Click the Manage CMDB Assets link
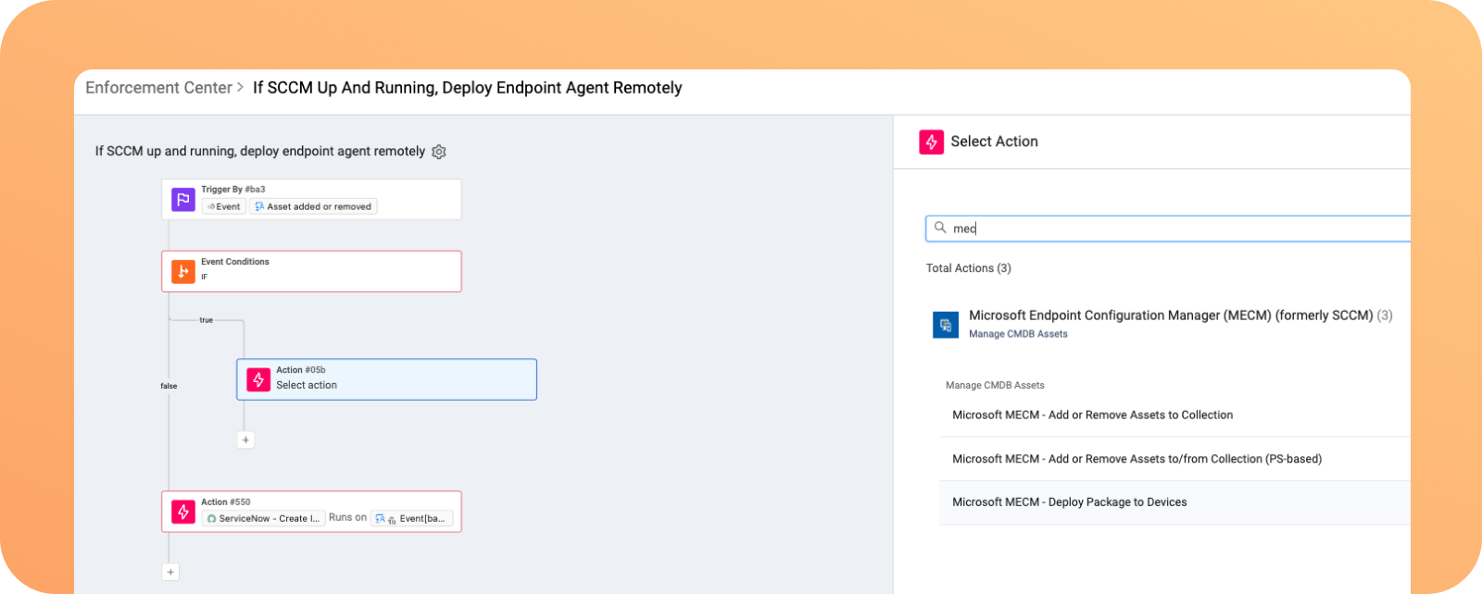Screen dimensions: 1482x594 [1018, 334]
